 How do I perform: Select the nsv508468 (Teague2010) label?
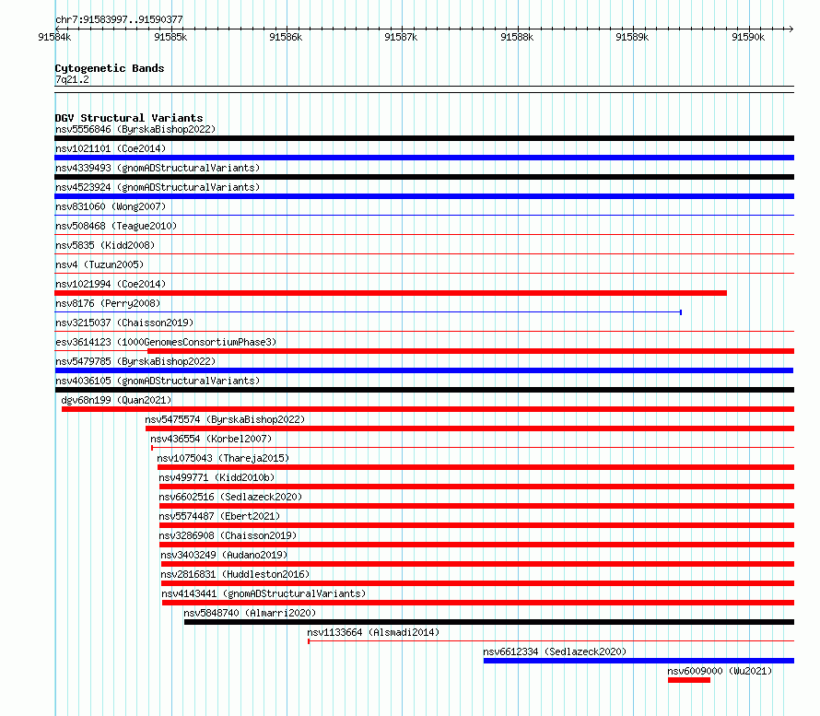[x=116, y=226]
